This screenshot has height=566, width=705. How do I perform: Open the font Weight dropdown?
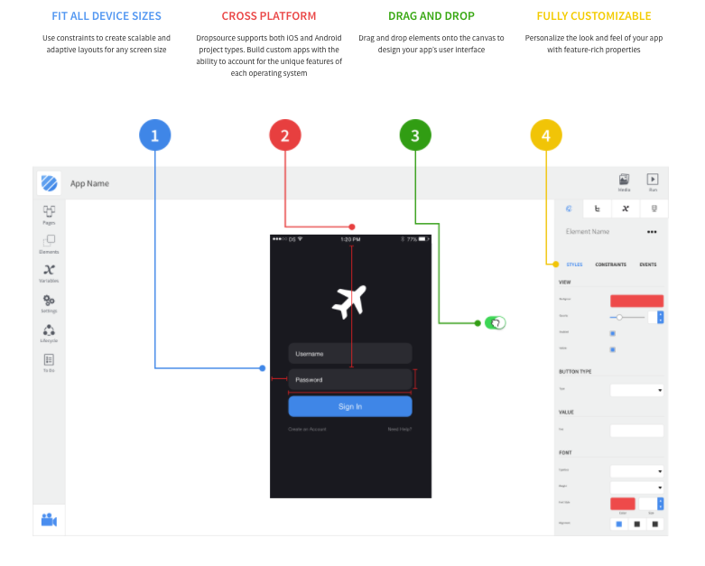tap(636, 487)
